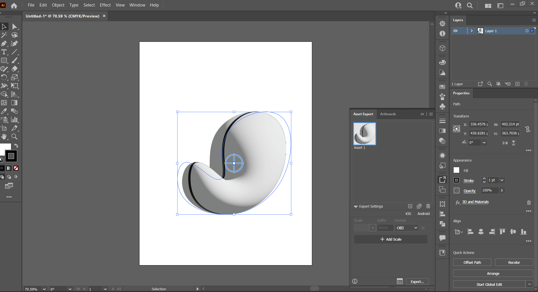Screen dimensions: 538x292
Task: Activate the Hand tool
Action: coord(4,137)
